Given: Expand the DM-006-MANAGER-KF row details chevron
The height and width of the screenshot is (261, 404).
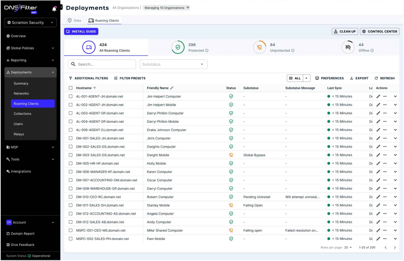Looking at the screenshot, I should tap(395, 172).
